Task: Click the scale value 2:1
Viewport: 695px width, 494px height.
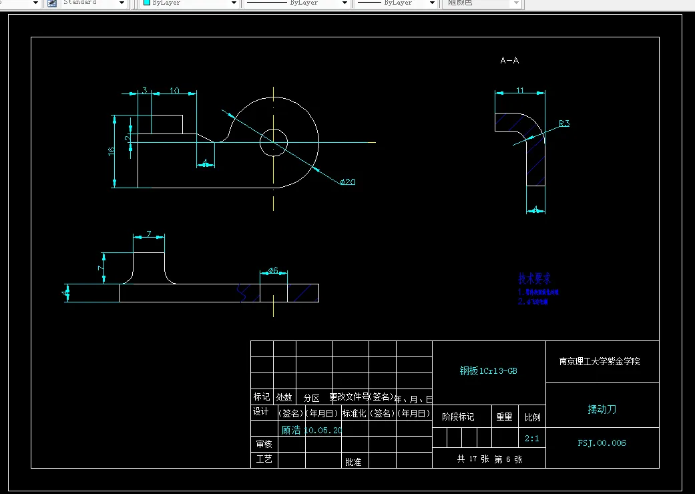Action: 532,438
